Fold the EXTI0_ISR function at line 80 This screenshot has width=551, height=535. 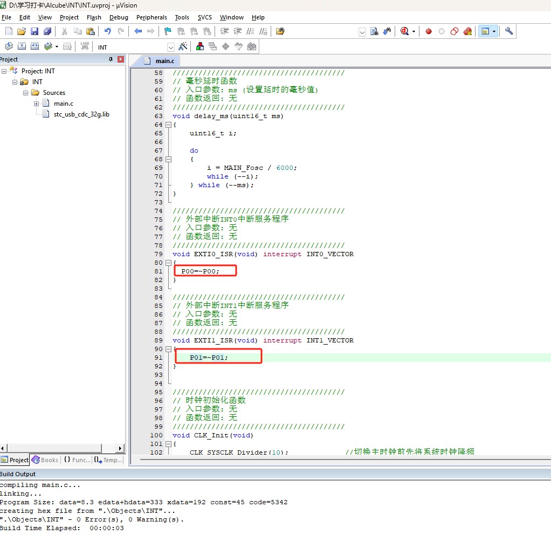[x=168, y=263]
